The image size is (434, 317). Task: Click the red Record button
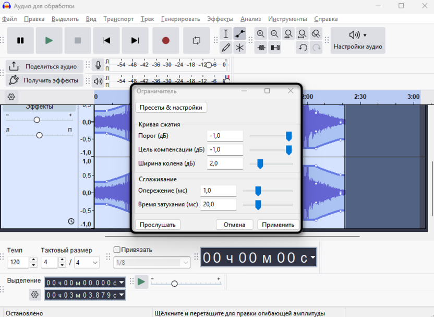(166, 41)
